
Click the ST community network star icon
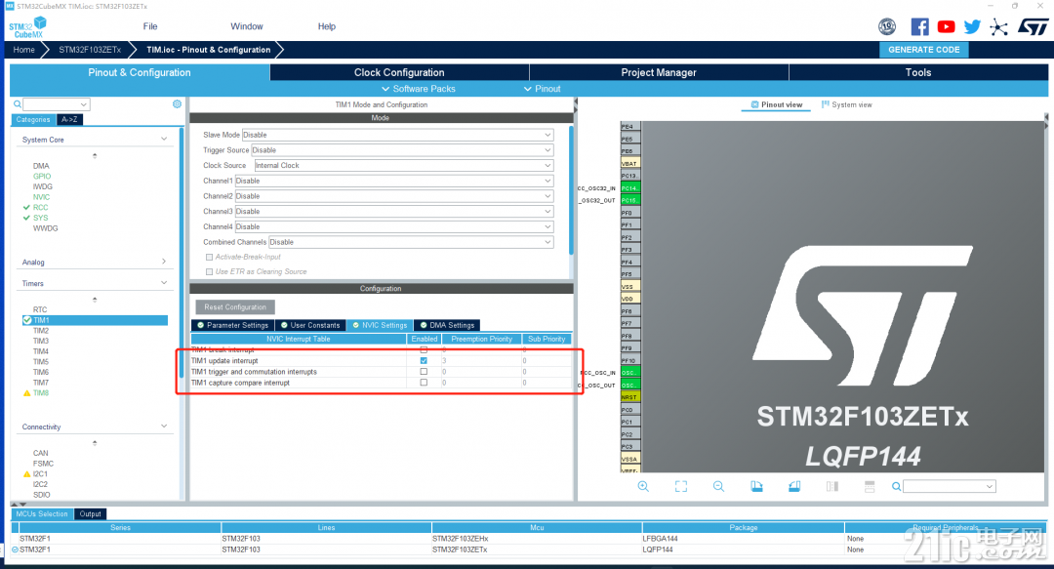click(x=999, y=27)
